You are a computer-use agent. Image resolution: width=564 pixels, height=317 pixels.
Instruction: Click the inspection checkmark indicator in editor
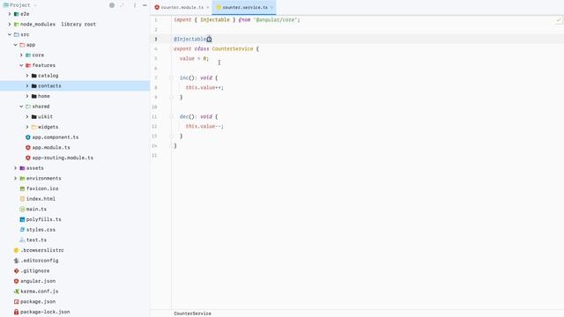point(559,19)
